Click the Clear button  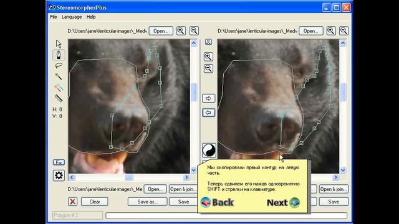pos(95,202)
